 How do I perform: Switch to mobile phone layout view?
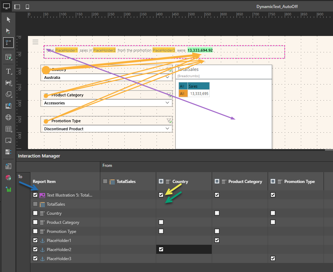pos(28,7)
